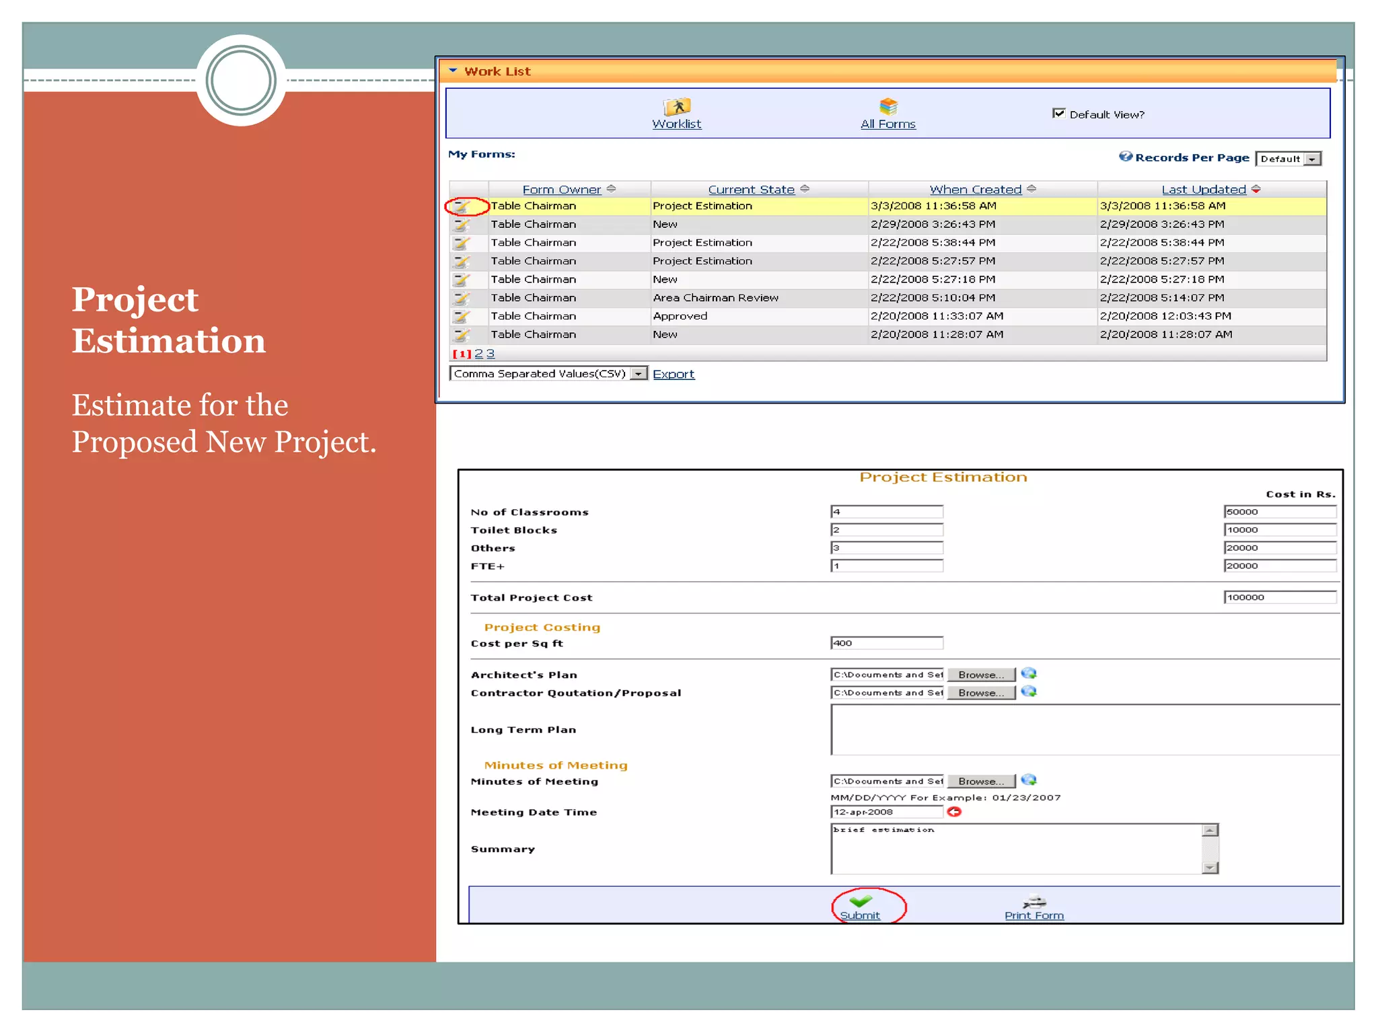This screenshot has height=1033, width=1378.
Task: Sort by the Form Owner column header
Action: pyautogui.click(x=561, y=190)
